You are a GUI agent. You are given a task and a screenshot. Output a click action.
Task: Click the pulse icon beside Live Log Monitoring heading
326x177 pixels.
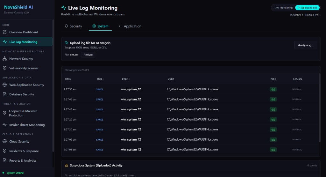(64, 8)
